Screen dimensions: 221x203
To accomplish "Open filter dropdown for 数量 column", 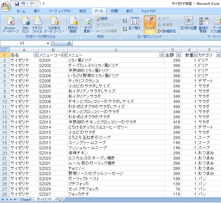I will 195,55.
